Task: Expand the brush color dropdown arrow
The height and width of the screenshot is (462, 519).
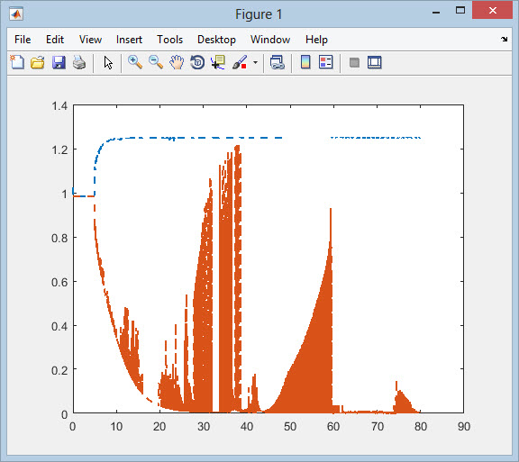Action: coord(255,62)
